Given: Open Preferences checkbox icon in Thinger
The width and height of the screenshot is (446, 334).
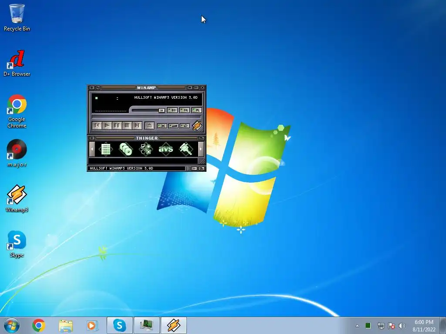Looking at the screenshot, I should pos(145,149).
